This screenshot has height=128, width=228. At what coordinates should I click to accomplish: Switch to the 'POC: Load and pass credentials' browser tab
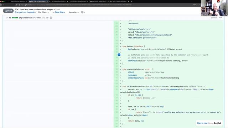[38, 1]
